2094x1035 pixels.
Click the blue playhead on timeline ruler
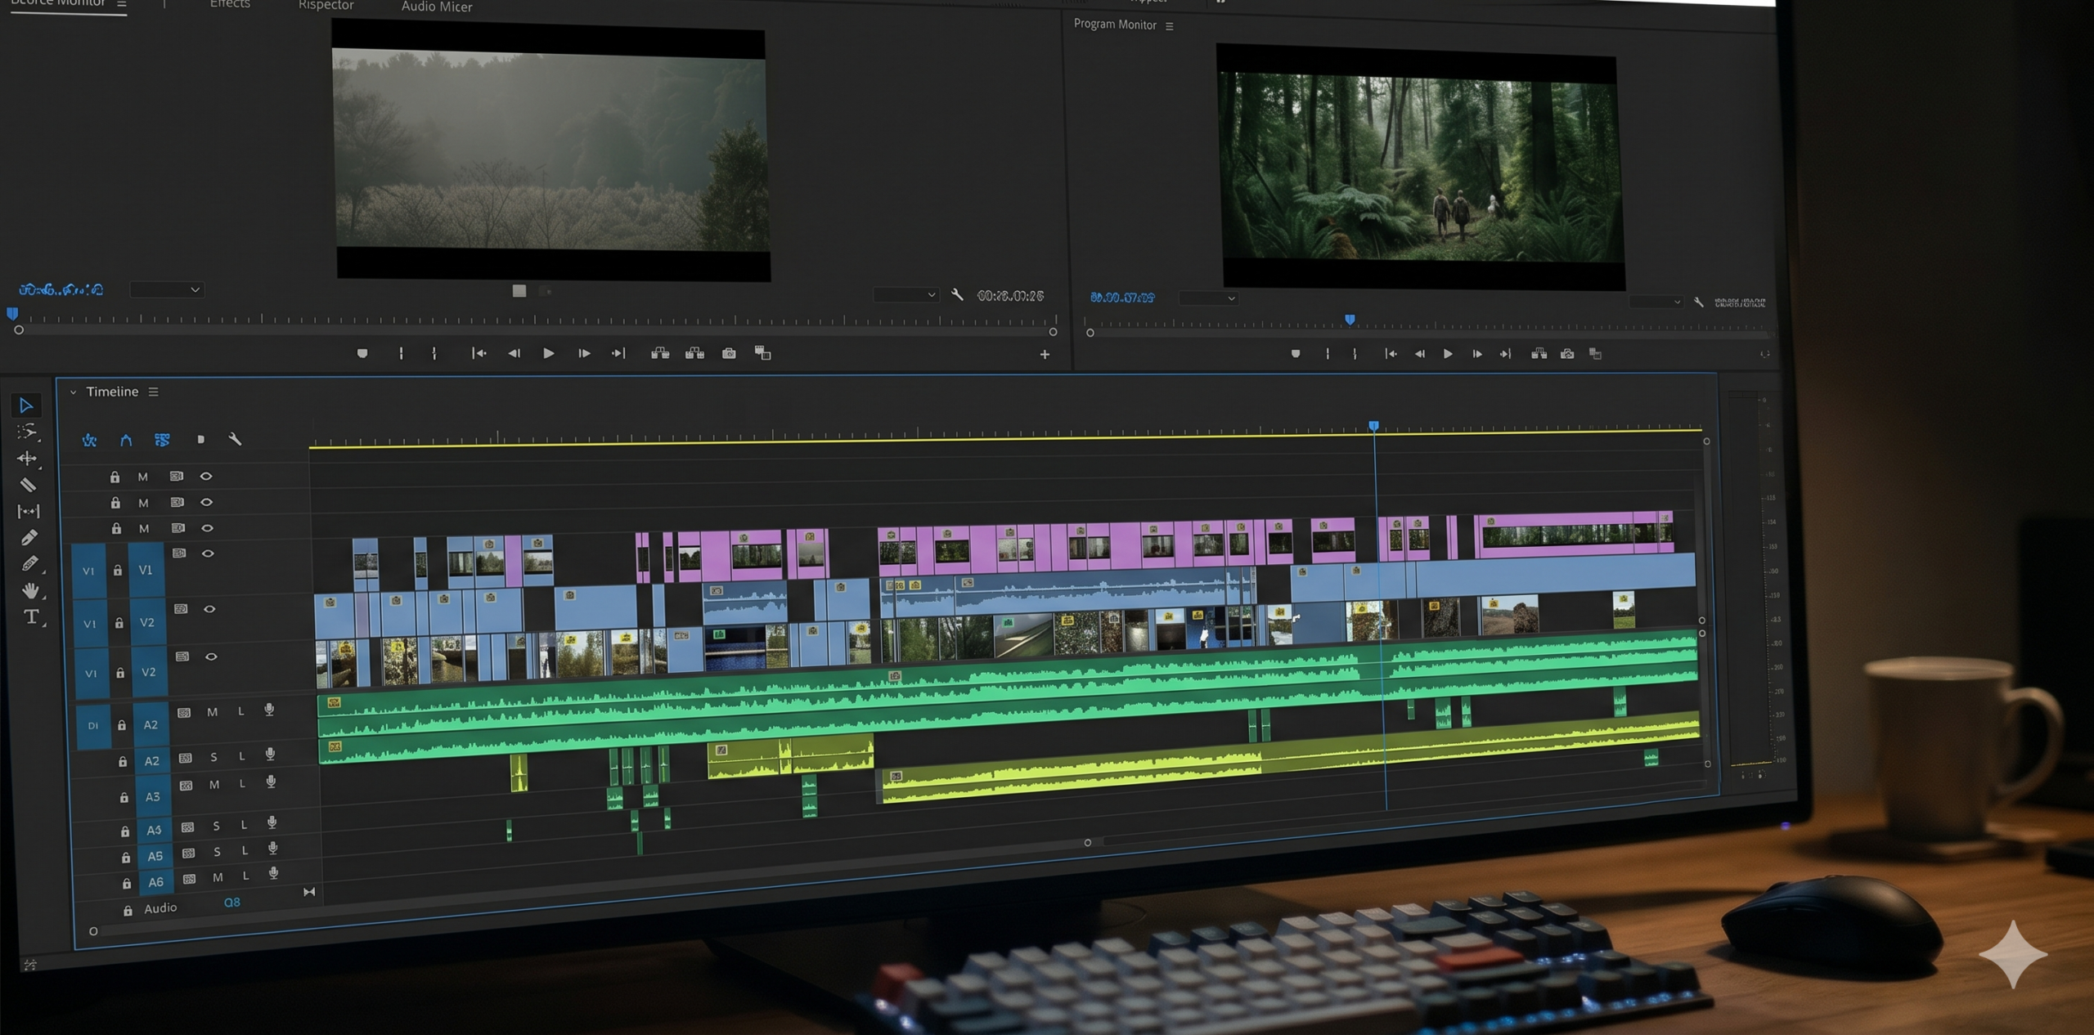click(x=1374, y=426)
